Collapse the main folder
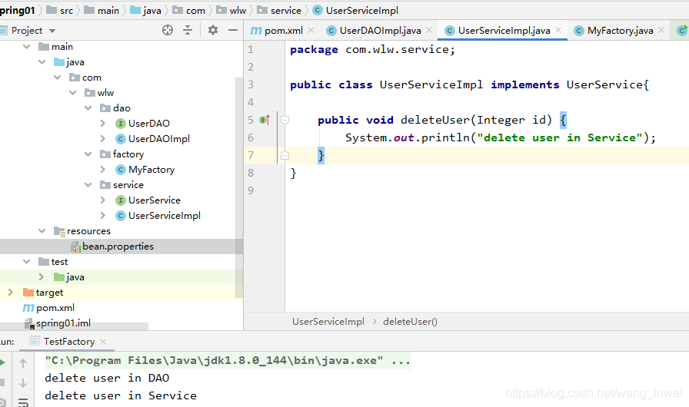 [x=27, y=47]
